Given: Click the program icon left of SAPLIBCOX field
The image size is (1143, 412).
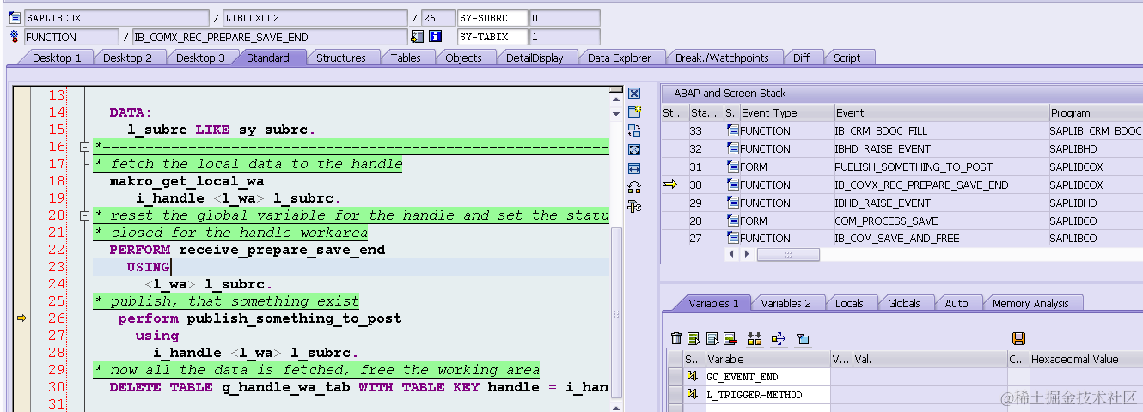Looking at the screenshot, I should 14,17.
